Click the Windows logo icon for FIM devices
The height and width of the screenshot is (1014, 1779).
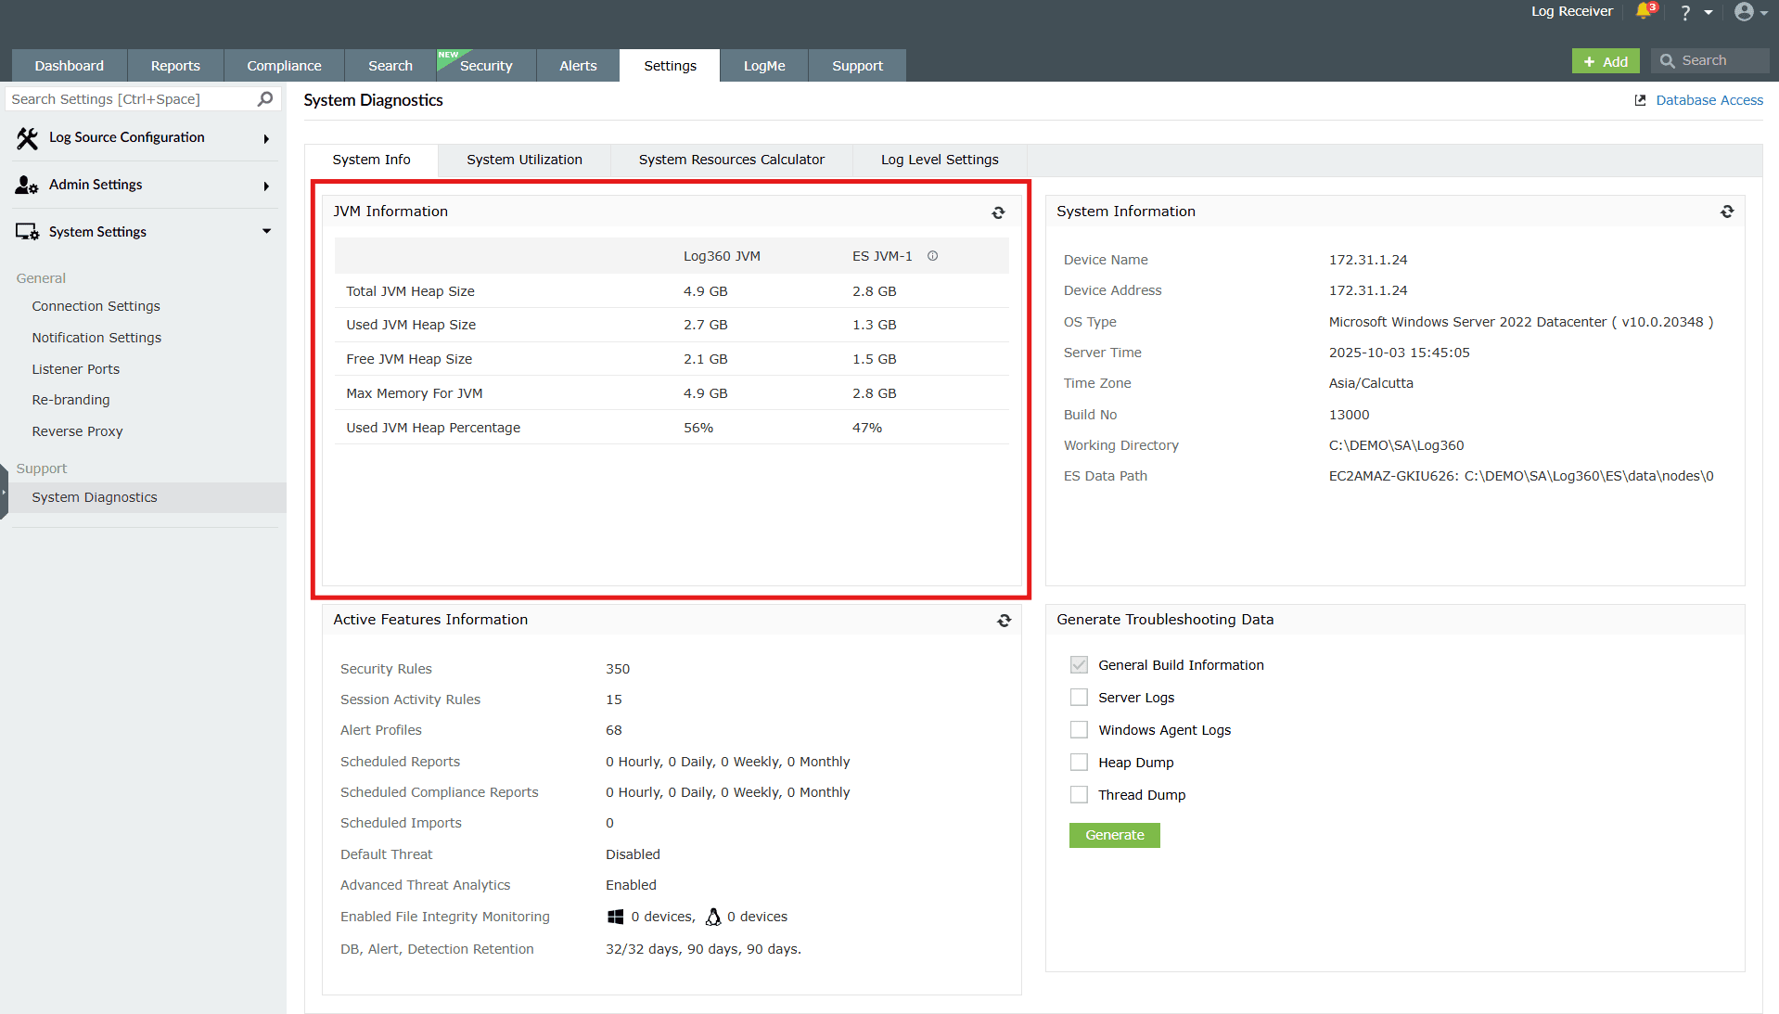(615, 917)
